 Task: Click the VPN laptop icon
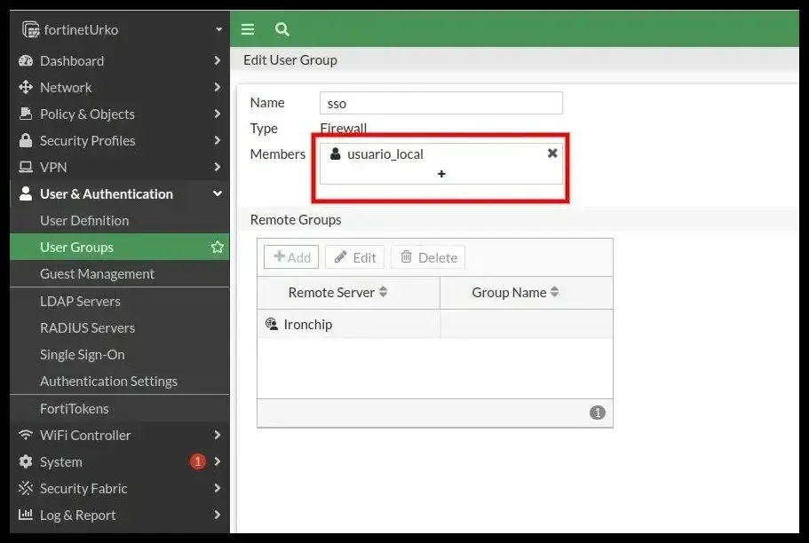26,167
